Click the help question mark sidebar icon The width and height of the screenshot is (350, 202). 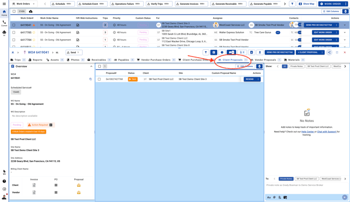[4, 181]
